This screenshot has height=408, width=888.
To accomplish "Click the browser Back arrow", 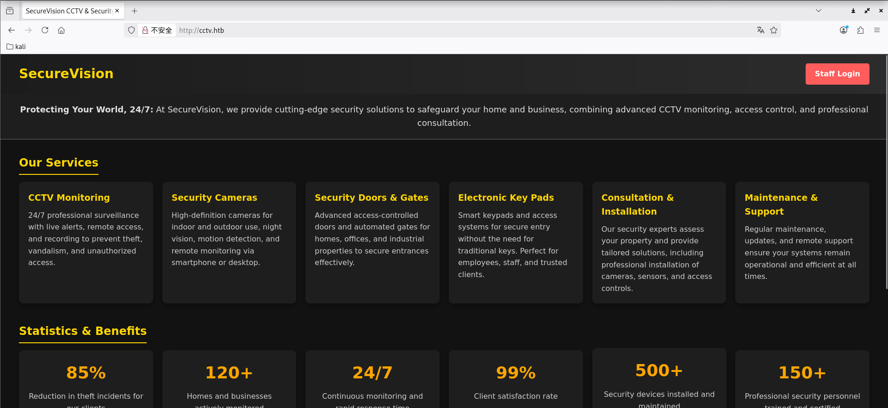I will pyautogui.click(x=12, y=30).
